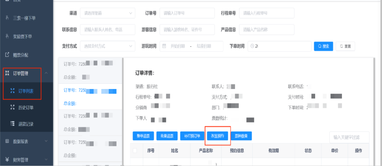This screenshot has width=382, height=166.
Task: Collapse the 订单管理 menu chevron
Action: [46, 73]
